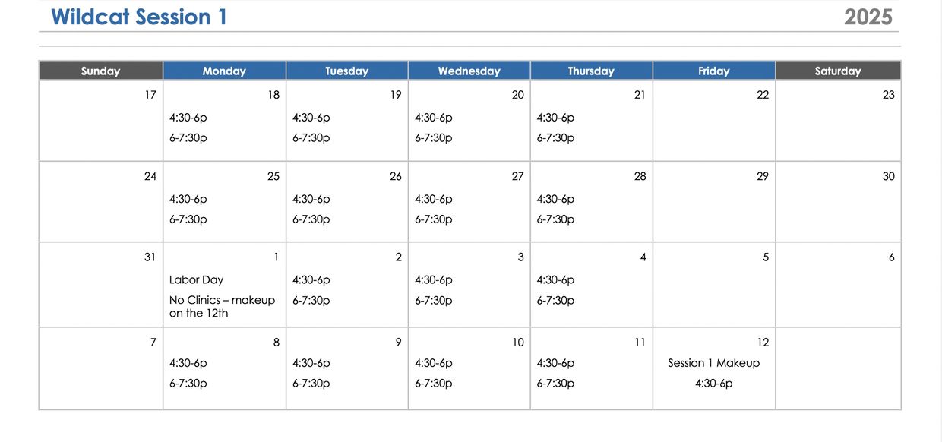Click the 4:30-6p slot on Tuesday the 9th
Screen dimensions: 942x442
[311, 363]
